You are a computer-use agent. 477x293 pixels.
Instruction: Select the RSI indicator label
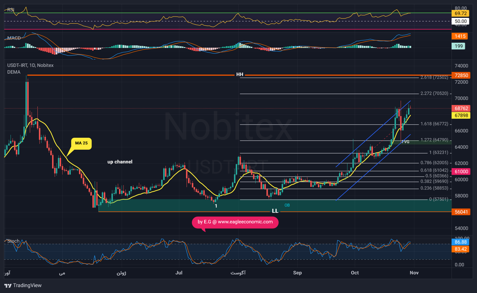(x=11, y=10)
